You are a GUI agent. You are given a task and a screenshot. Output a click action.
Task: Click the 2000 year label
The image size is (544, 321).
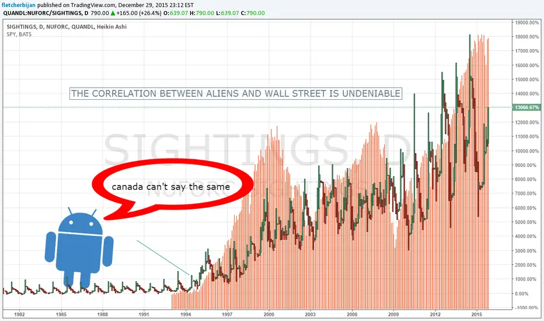pos(269,315)
